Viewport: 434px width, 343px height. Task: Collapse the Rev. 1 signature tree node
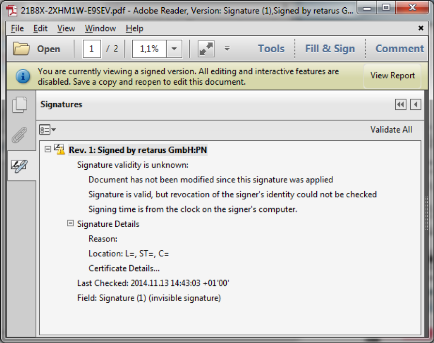47,149
